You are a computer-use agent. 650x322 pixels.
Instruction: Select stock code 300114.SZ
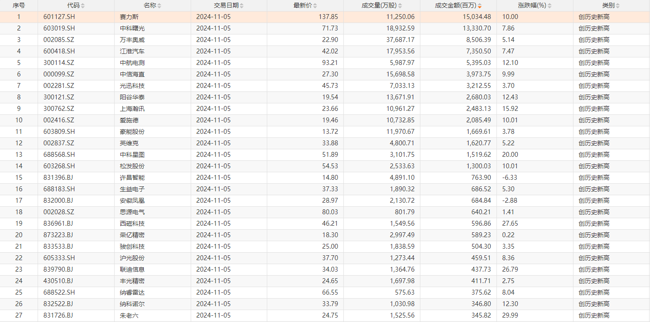(59, 63)
